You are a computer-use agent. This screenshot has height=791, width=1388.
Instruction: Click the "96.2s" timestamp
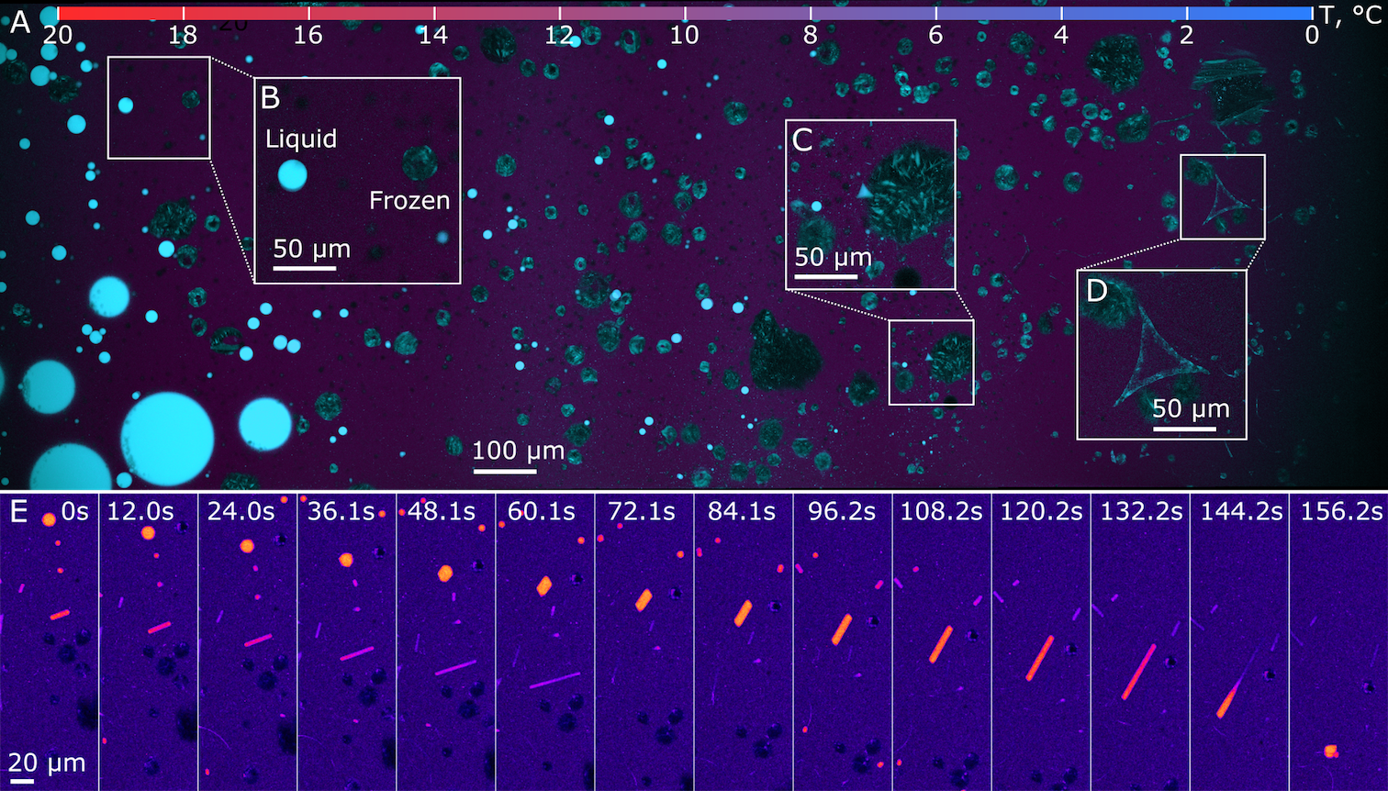(x=842, y=511)
